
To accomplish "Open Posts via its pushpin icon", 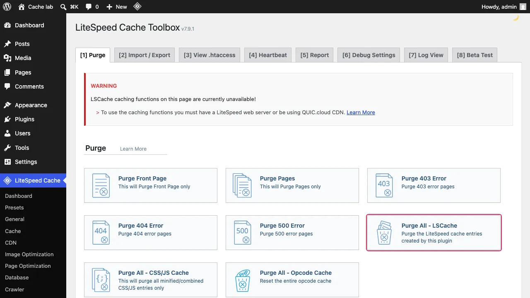I will tap(7, 44).
